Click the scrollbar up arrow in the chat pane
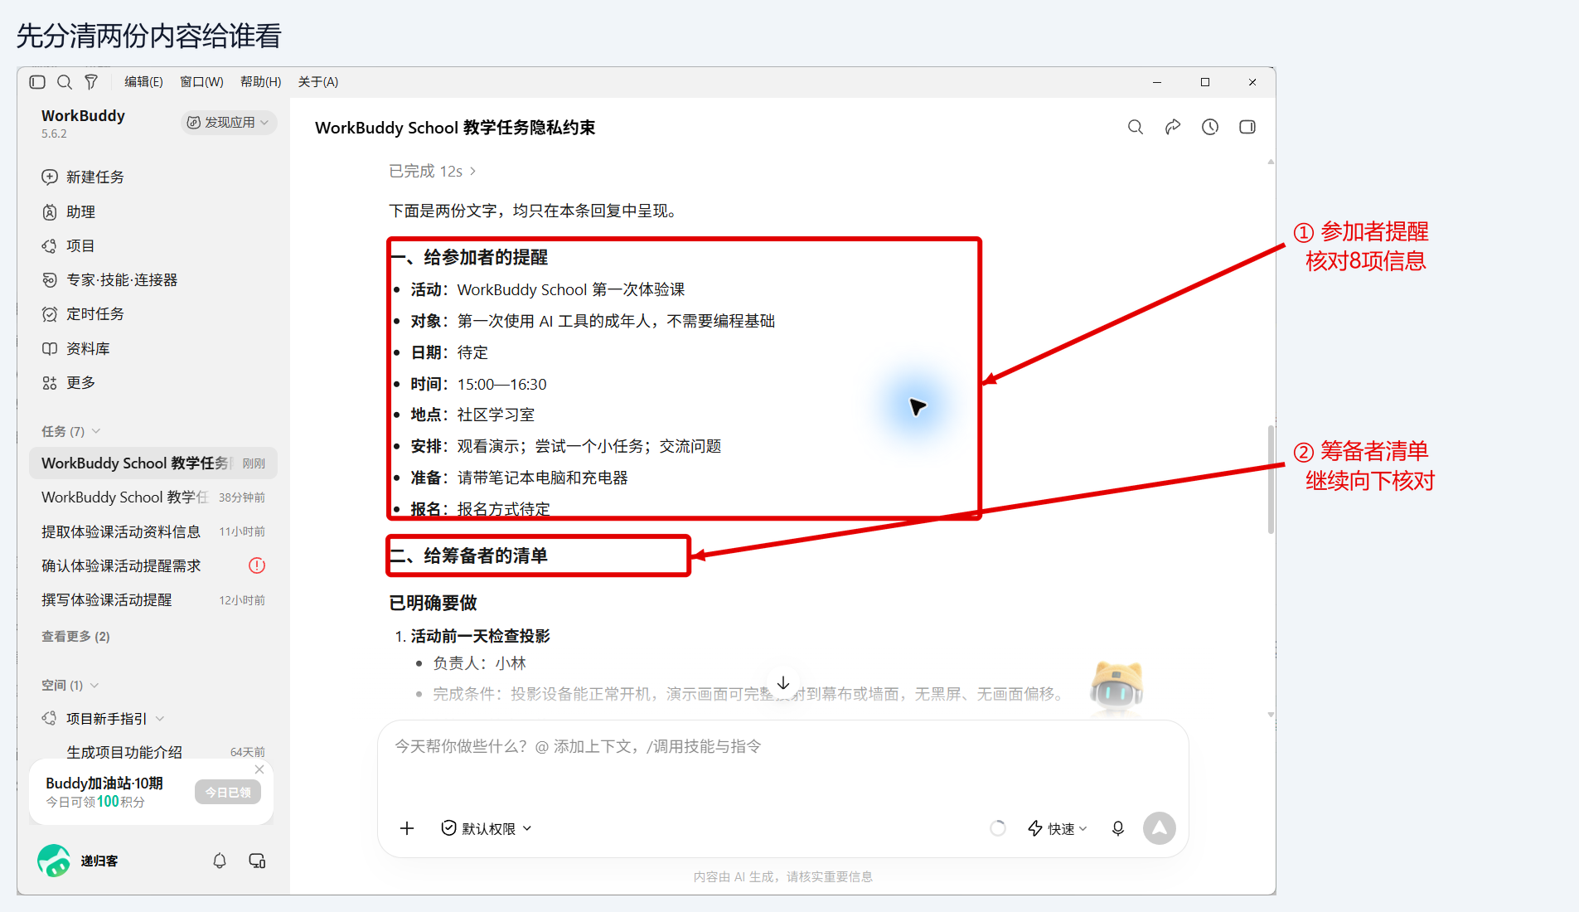The width and height of the screenshot is (1579, 912). 1271,163
